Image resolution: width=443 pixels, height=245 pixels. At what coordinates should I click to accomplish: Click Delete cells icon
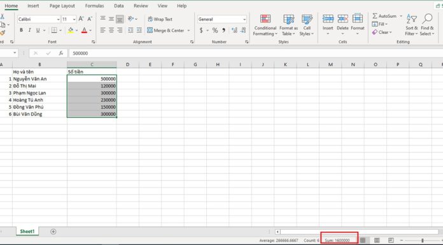tap(342, 19)
